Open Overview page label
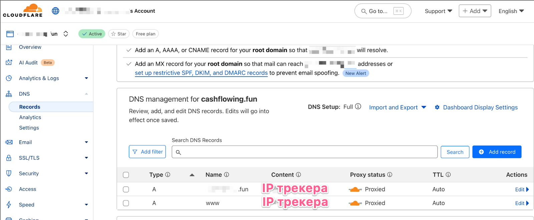534x220 pixels. 30,47
